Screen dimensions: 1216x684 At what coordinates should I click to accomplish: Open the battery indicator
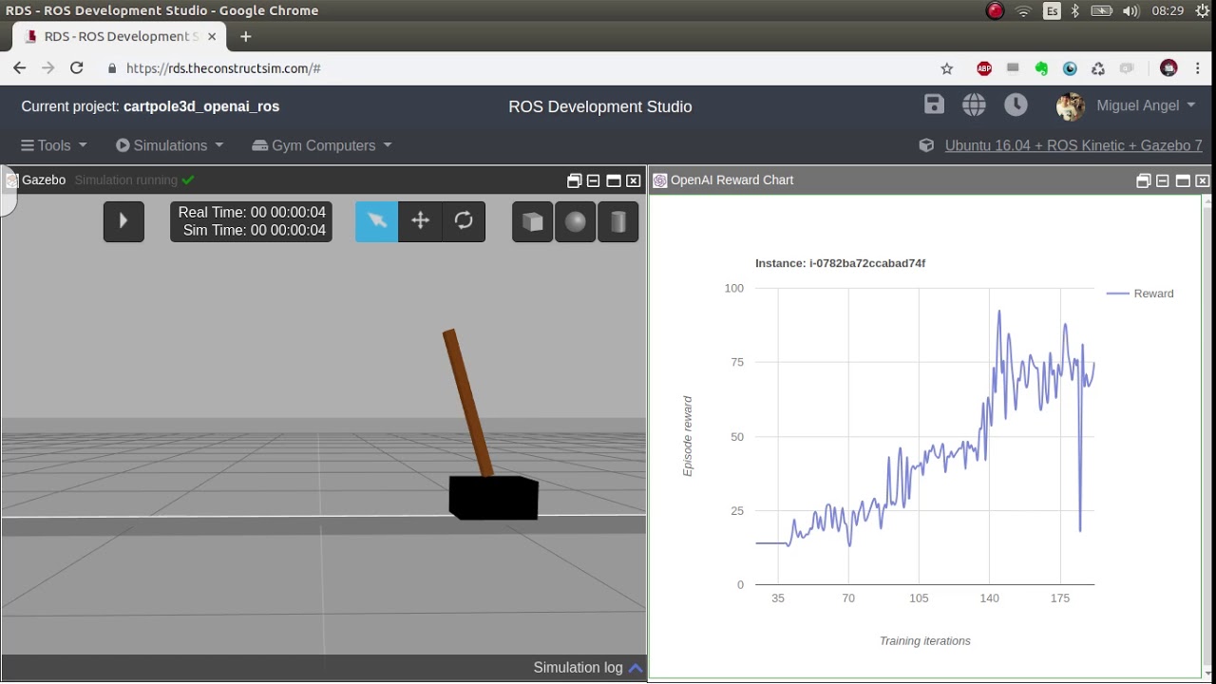(x=1102, y=10)
